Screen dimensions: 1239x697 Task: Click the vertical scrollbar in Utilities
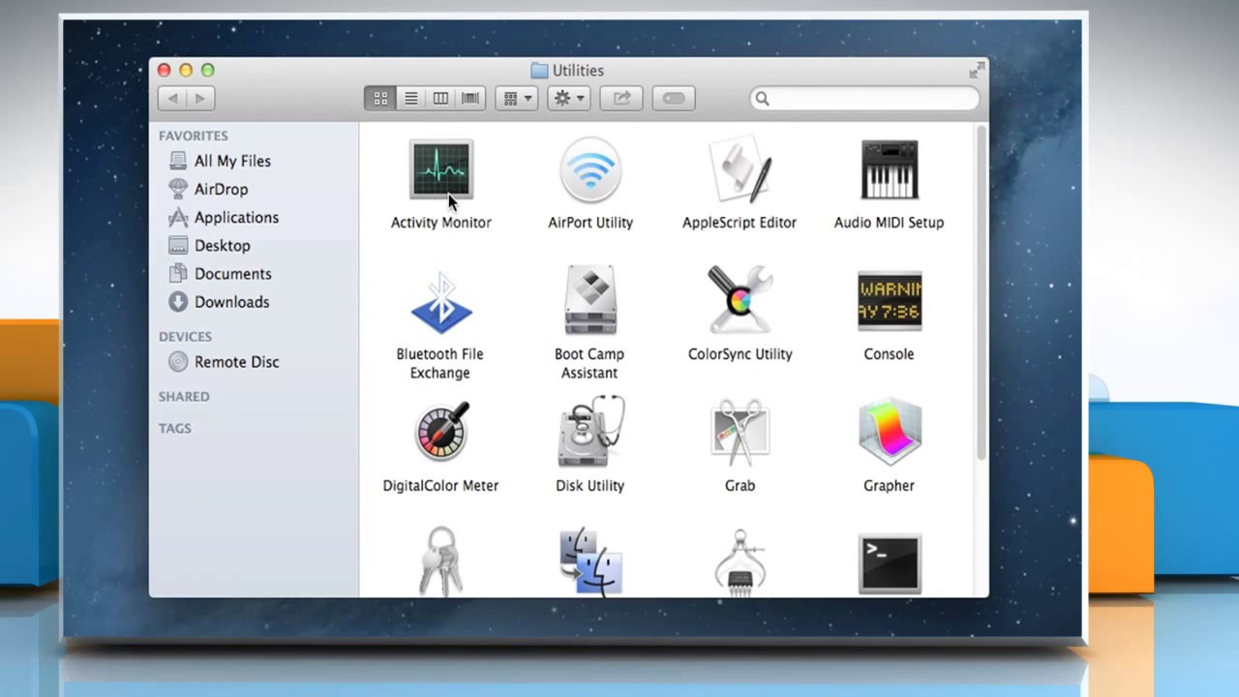pyautogui.click(x=982, y=290)
